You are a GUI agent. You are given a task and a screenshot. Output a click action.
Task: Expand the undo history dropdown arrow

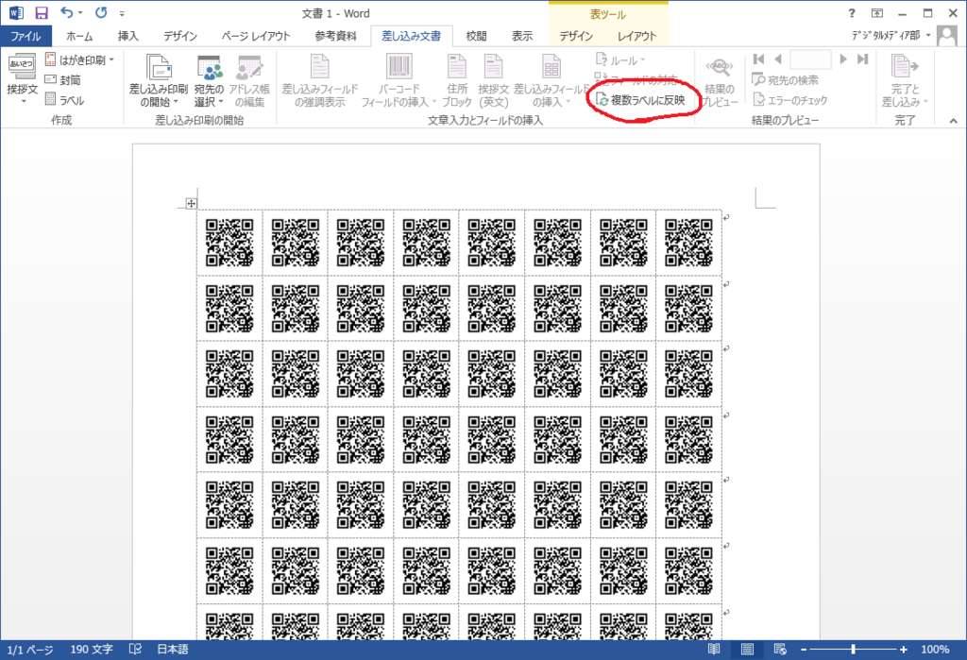tap(79, 13)
